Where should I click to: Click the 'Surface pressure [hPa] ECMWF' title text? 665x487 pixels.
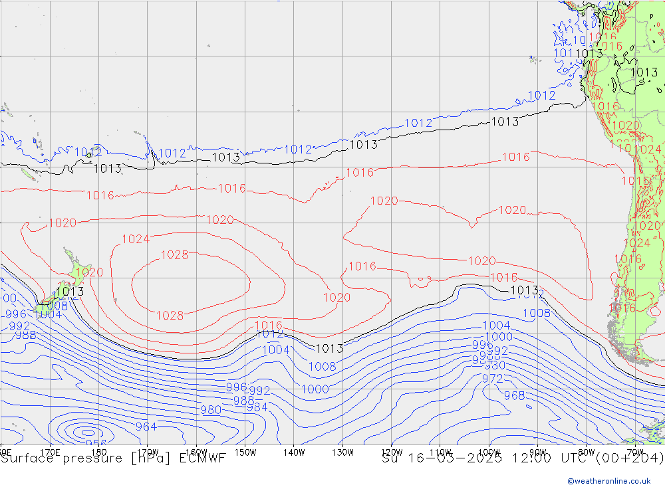pos(113,458)
